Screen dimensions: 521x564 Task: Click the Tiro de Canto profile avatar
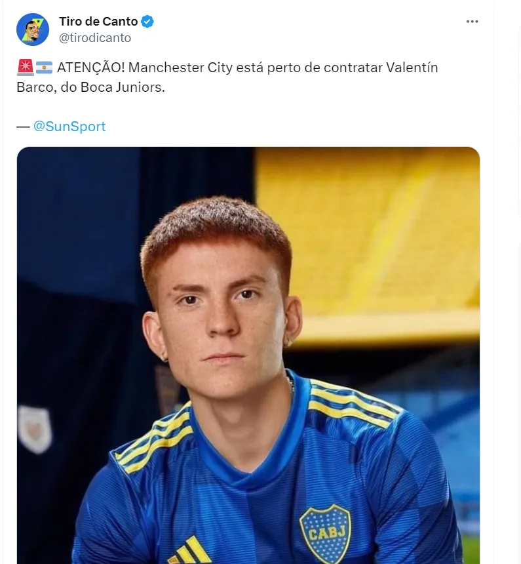click(x=33, y=30)
